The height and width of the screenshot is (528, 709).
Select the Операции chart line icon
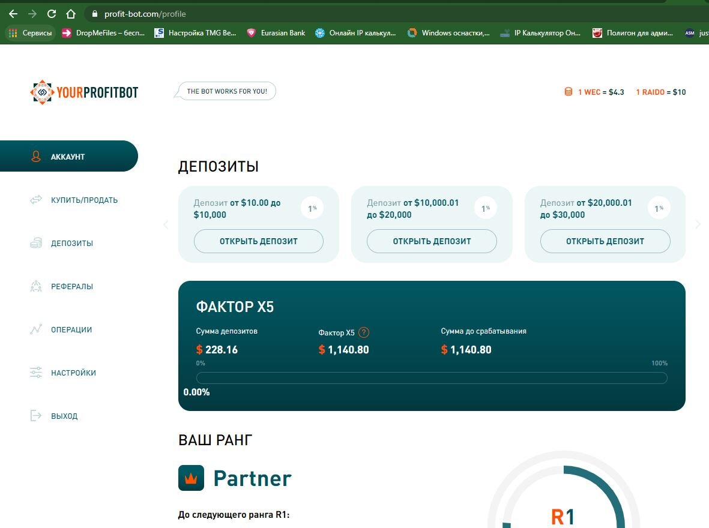tap(36, 329)
